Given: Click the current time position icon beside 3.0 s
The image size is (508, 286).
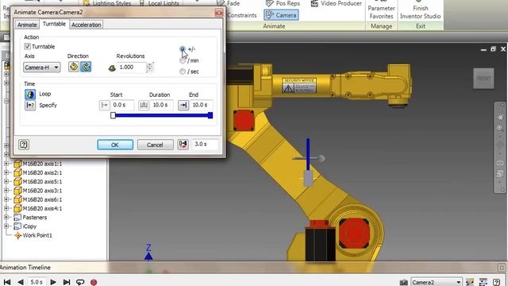Looking at the screenshot, I should (183, 145).
